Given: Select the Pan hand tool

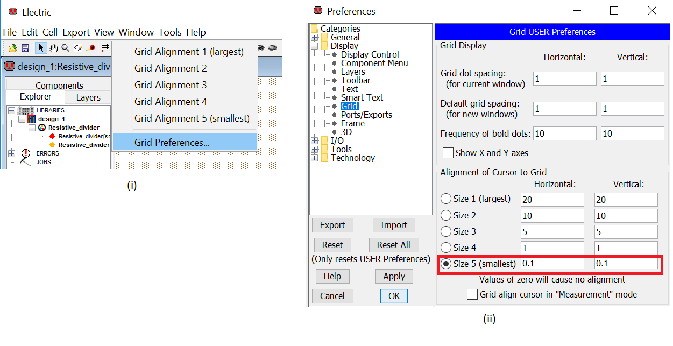Looking at the screenshot, I should coord(53,48).
